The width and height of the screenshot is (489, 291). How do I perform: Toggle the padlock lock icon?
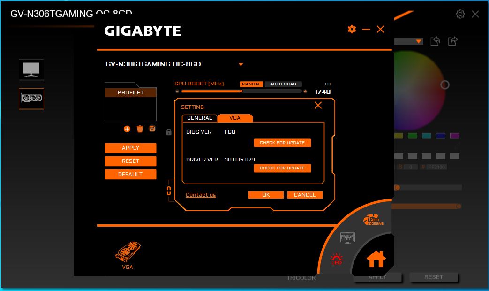[169, 132]
